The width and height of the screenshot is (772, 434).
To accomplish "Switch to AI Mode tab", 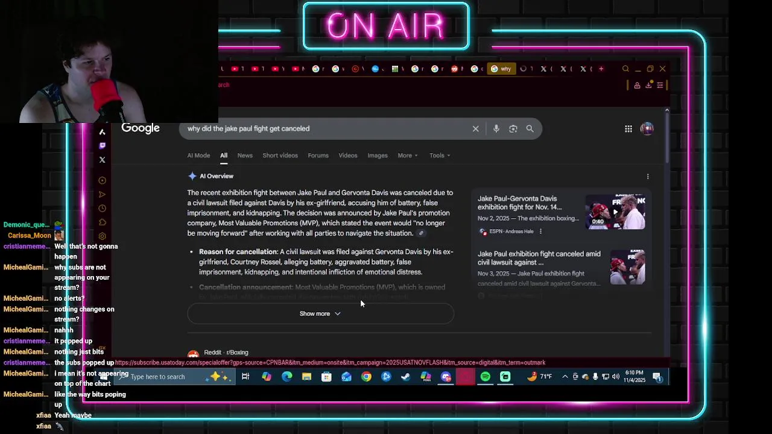I will [x=198, y=156].
